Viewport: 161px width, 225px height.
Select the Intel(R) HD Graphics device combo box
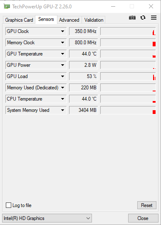coord(47,218)
